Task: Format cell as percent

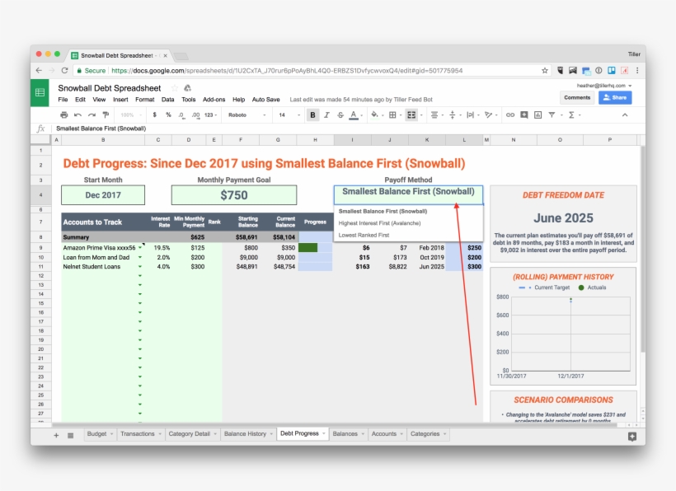Action: (168, 115)
